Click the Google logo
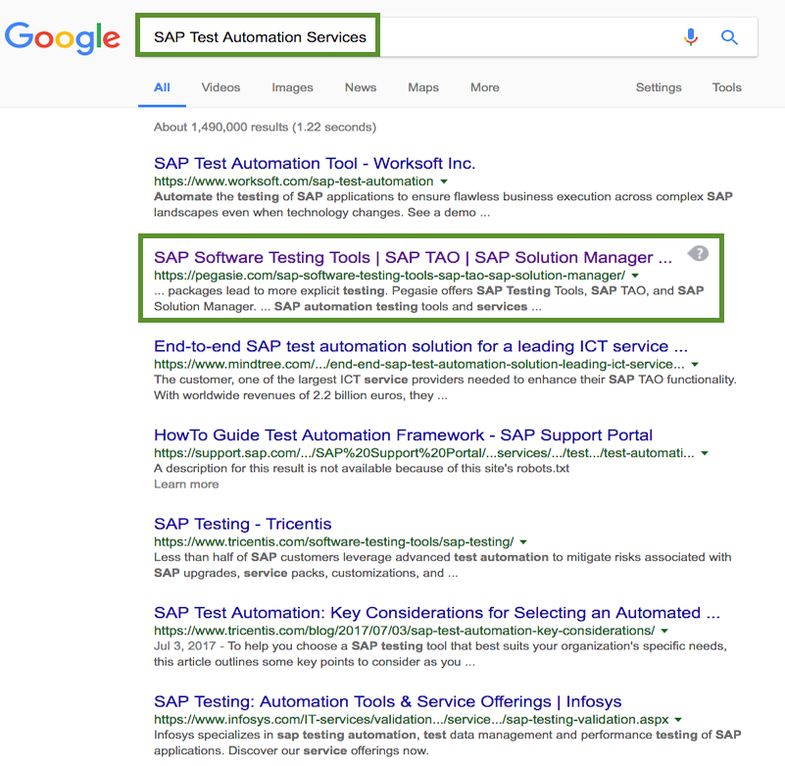 [x=63, y=37]
